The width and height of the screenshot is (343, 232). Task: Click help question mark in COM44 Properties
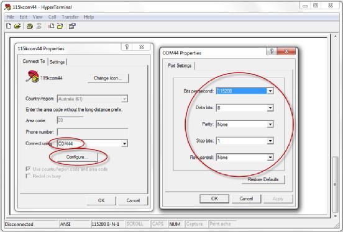pos(272,51)
